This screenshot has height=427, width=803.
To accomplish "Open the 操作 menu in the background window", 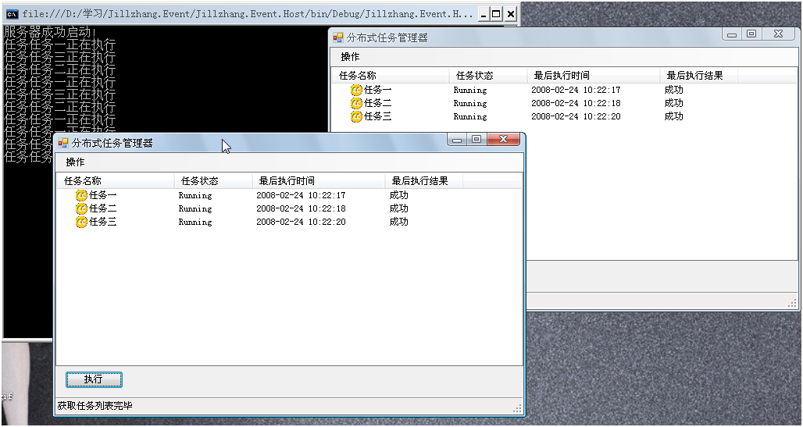I will 350,57.
